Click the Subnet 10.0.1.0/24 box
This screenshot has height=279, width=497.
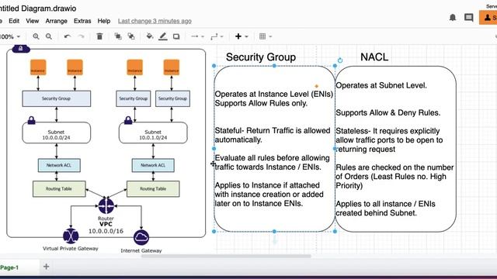[153, 133]
